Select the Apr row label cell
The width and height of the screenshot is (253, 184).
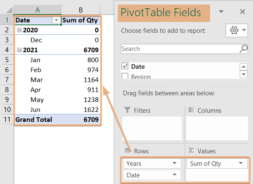point(38,90)
